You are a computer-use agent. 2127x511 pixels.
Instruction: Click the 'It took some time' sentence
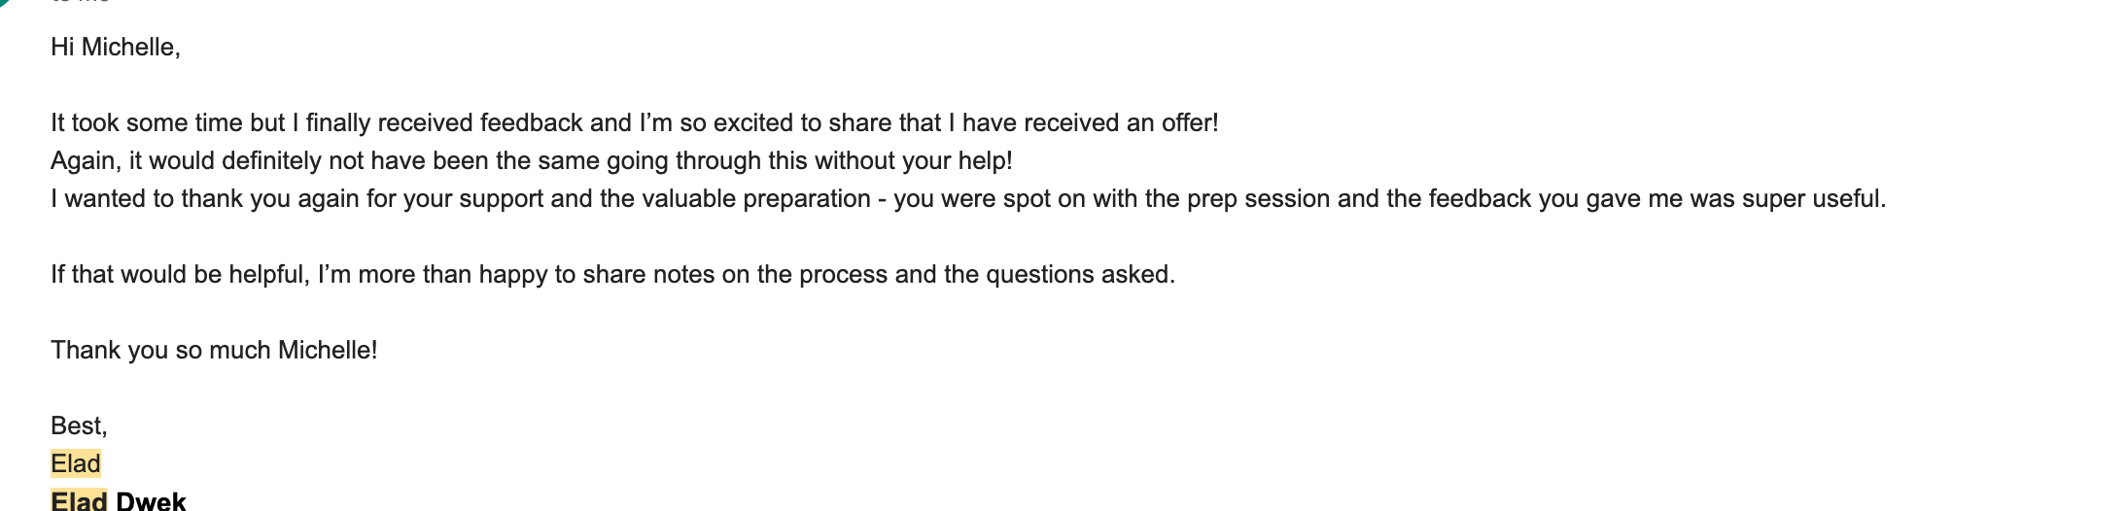tap(634, 122)
